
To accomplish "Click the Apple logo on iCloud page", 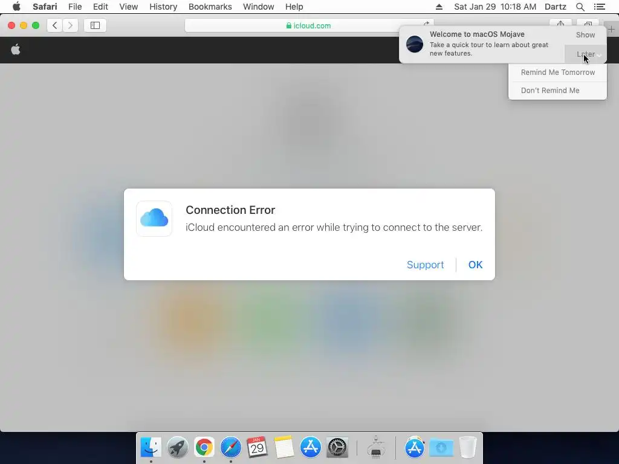I will [x=16, y=50].
